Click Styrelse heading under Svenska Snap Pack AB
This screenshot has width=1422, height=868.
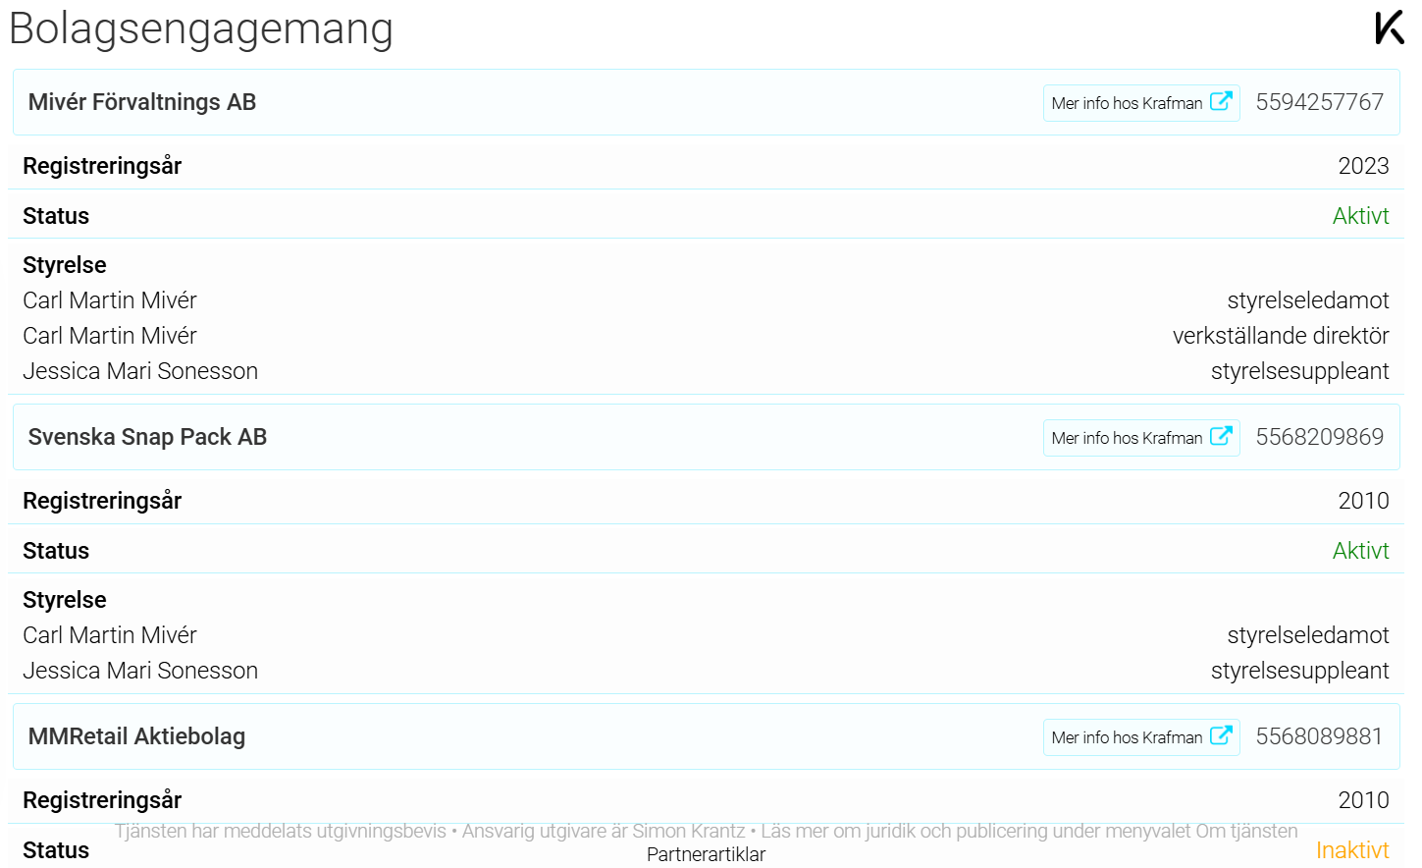65,600
